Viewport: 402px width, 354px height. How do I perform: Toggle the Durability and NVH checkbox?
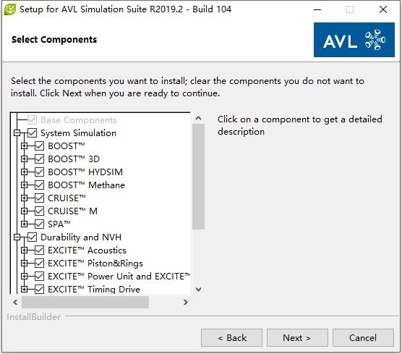pos(32,237)
